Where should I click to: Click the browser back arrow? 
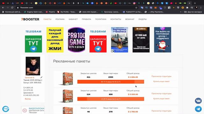[x=3, y=8]
